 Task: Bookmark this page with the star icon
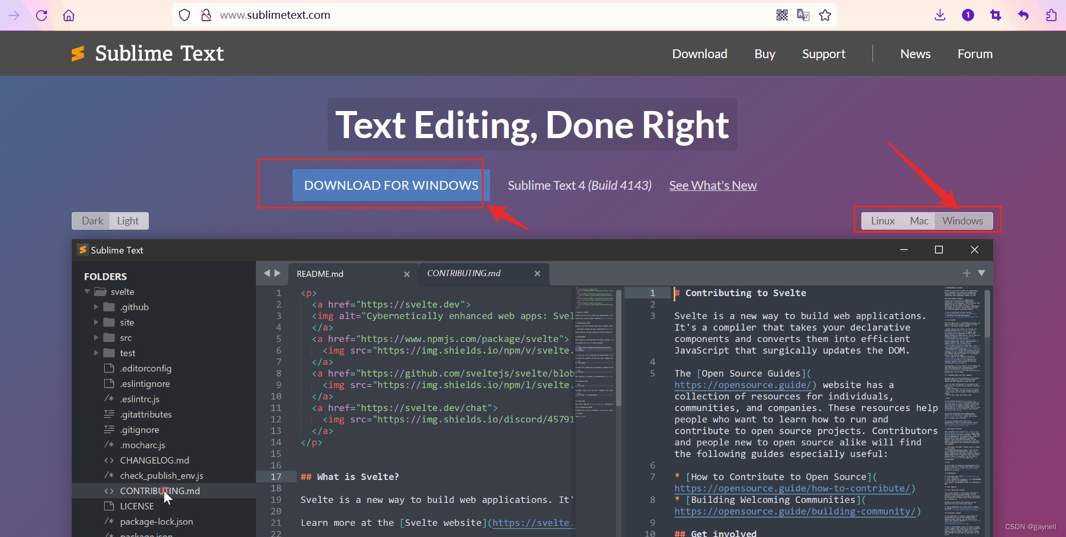click(x=825, y=15)
